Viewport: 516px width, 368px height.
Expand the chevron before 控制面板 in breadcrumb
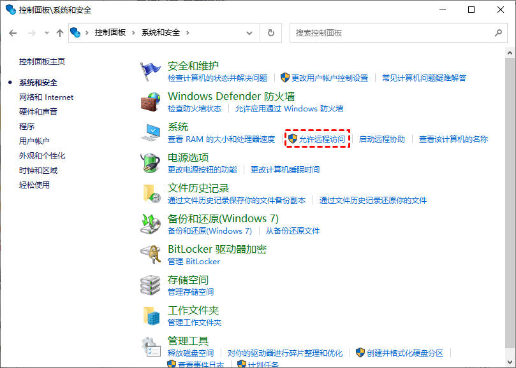point(87,33)
